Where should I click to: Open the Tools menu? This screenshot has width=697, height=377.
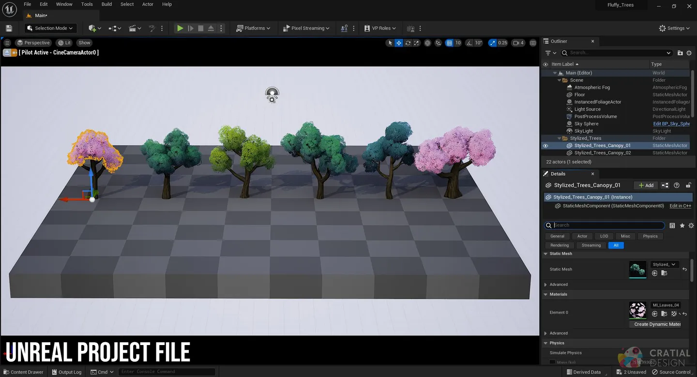click(x=87, y=4)
